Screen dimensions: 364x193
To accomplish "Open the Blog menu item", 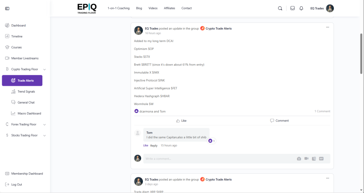I will coord(139,8).
